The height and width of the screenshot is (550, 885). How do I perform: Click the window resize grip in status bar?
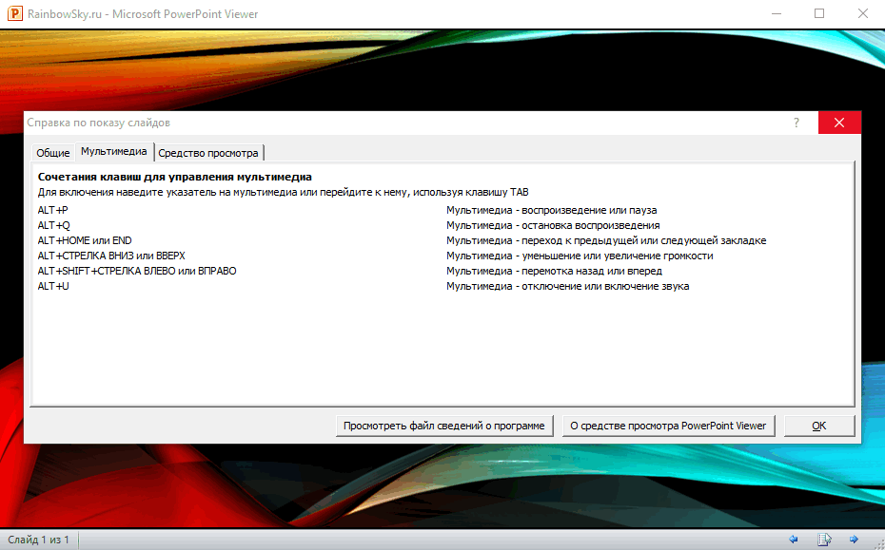pyautogui.click(x=879, y=543)
